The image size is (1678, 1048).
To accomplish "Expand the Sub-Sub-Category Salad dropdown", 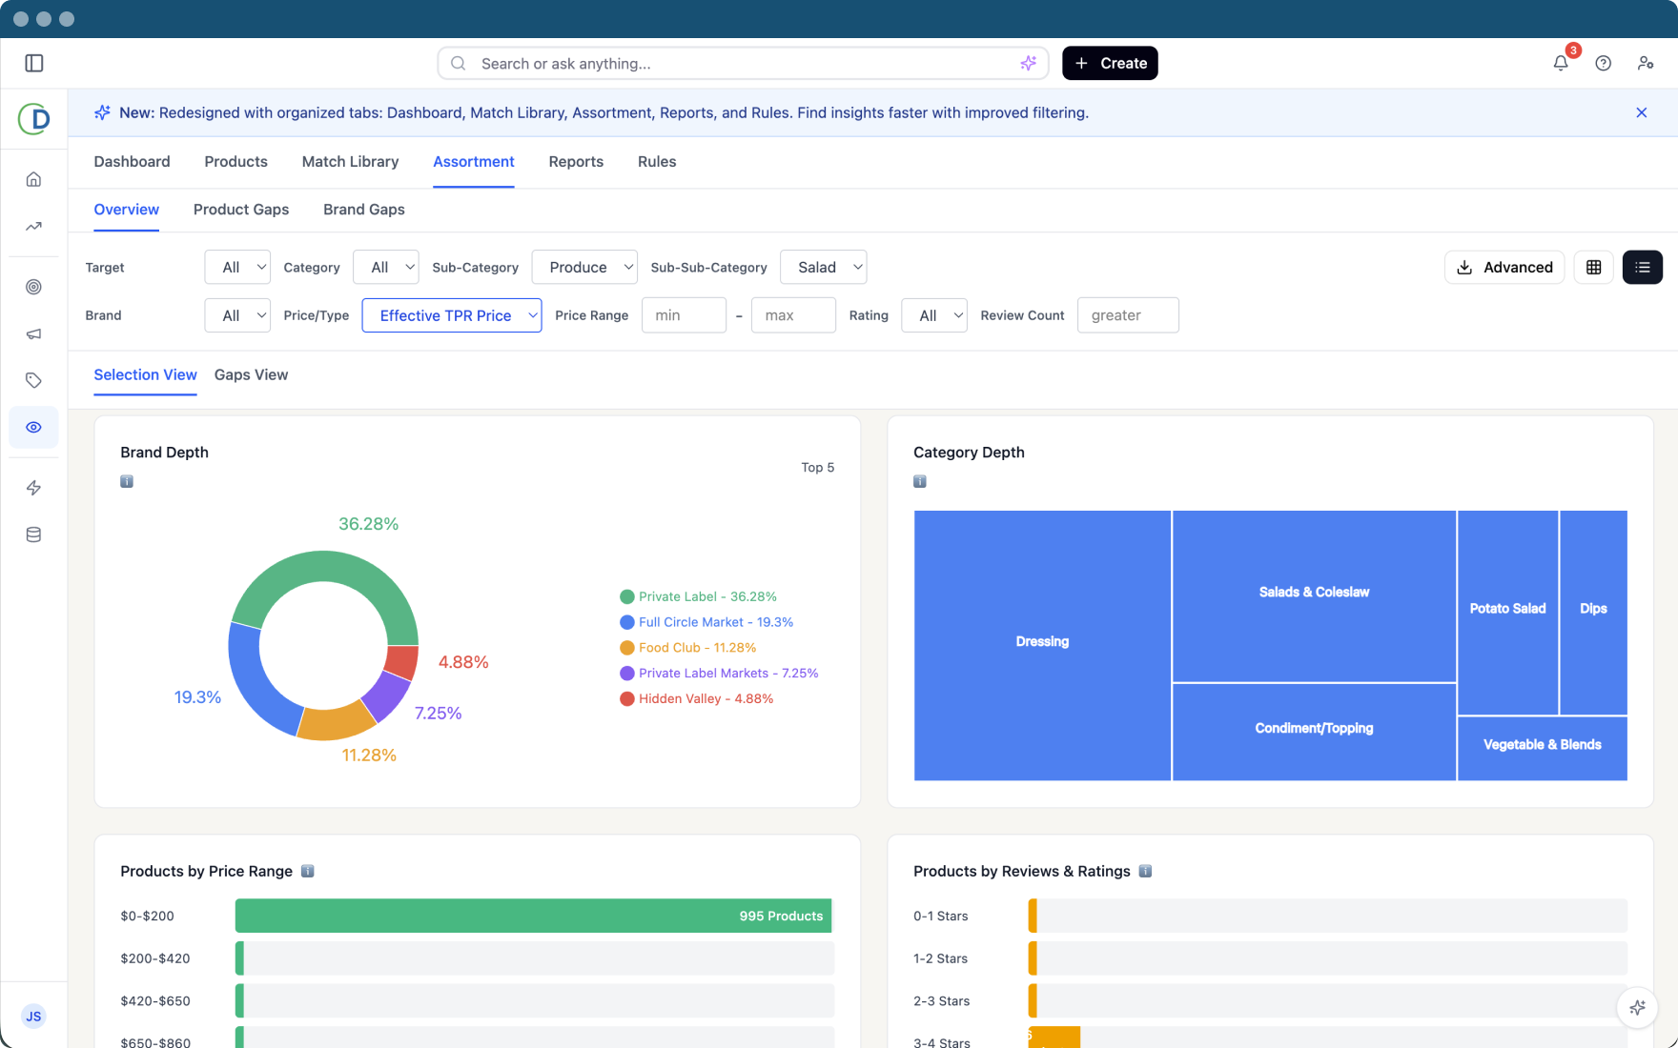I will point(823,268).
